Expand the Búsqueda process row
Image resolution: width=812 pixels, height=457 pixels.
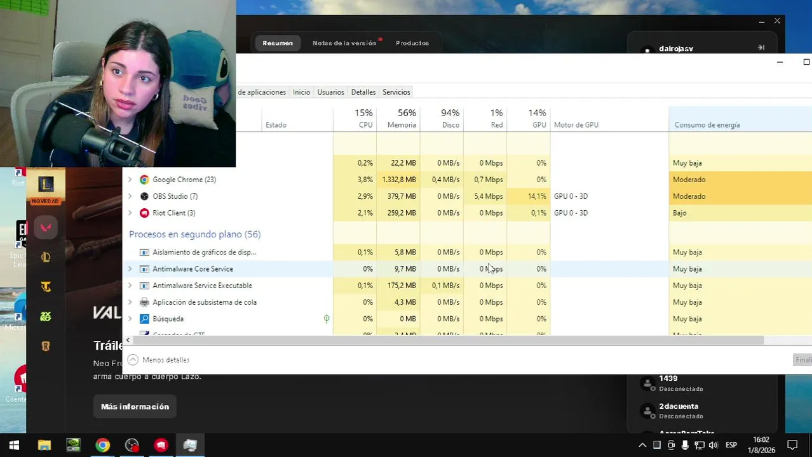click(x=130, y=319)
